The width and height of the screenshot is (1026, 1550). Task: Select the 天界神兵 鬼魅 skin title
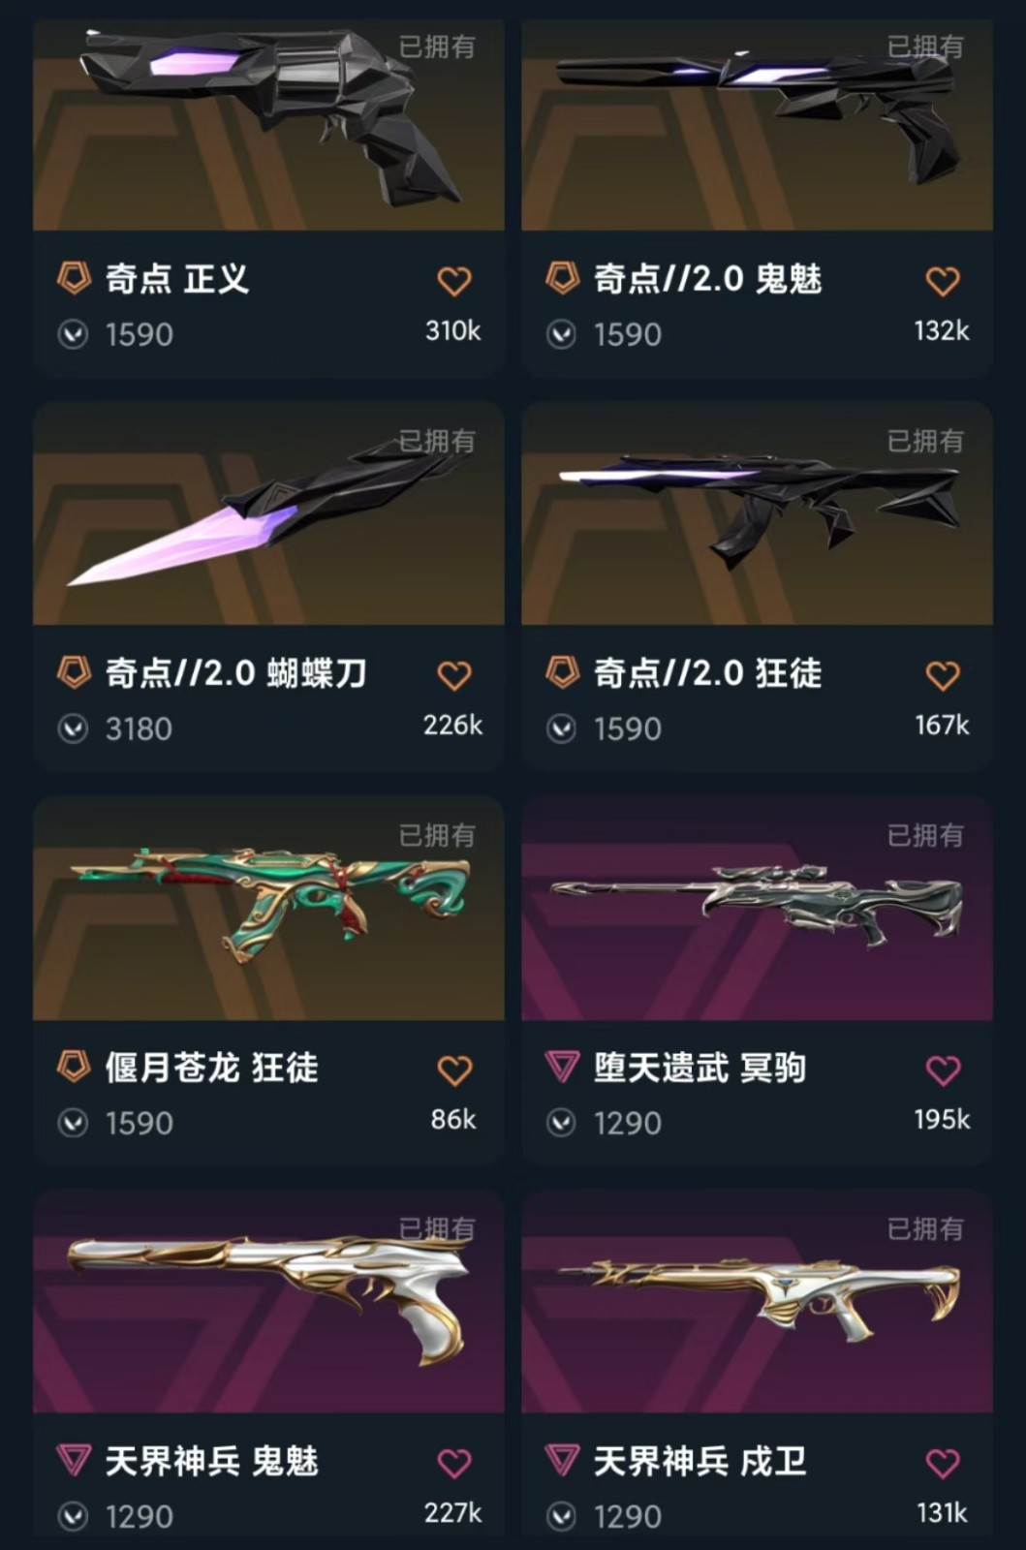(x=211, y=1461)
